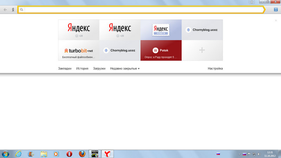Add a new site with the plus tile
This screenshot has width=281, height=158.
click(202, 50)
